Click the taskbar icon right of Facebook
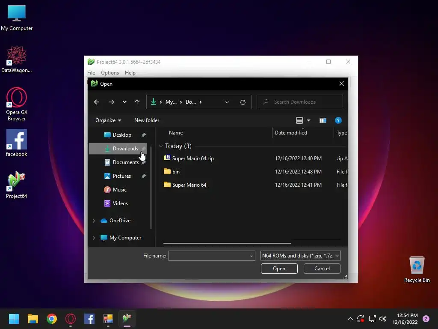438x329 pixels. (108, 319)
